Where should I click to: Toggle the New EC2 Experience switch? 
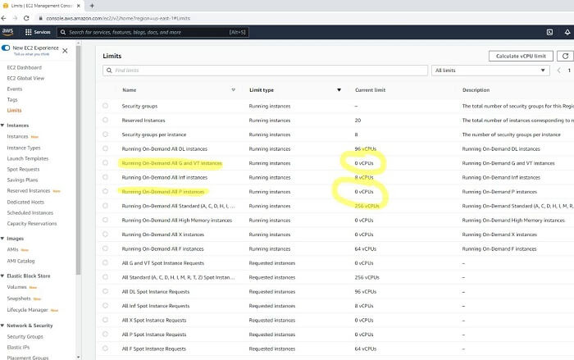click(x=7, y=49)
